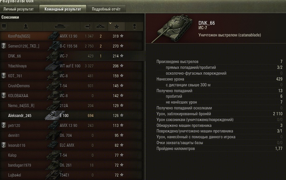Toggle sort direction arrow above star column

[110, 23]
